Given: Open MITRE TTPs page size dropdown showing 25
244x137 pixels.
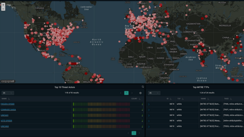Looking at the screenshot, I should click(x=154, y=93).
